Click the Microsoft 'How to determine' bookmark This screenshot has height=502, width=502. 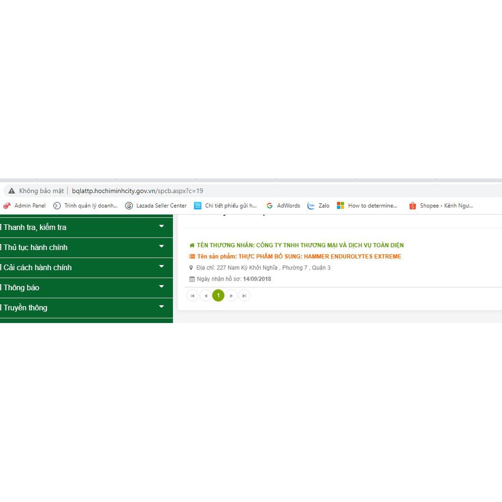(367, 206)
